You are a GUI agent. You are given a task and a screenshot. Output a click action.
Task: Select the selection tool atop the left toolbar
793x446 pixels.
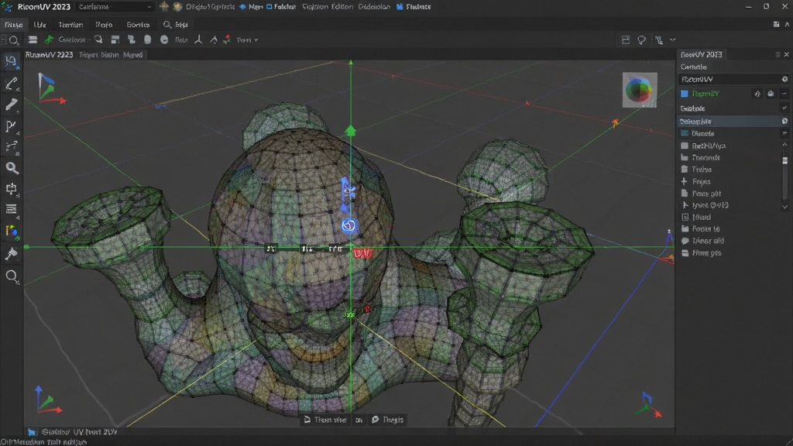pos(11,62)
